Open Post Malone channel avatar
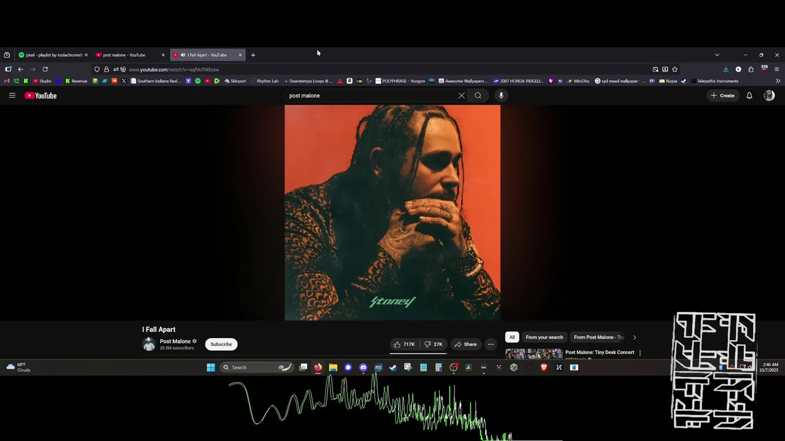The width and height of the screenshot is (785, 441). pyautogui.click(x=149, y=344)
